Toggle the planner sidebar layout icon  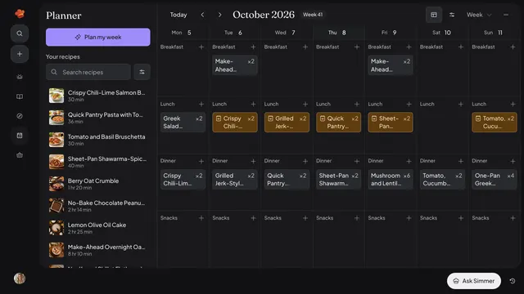pos(434,15)
